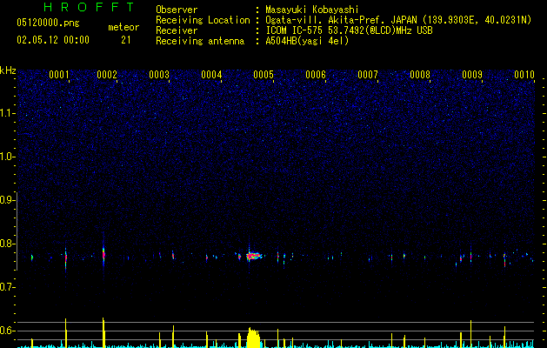Click the 0.6 kHz axis label
The width and height of the screenshot is (547, 348).
pyautogui.click(x=7, y=331)
